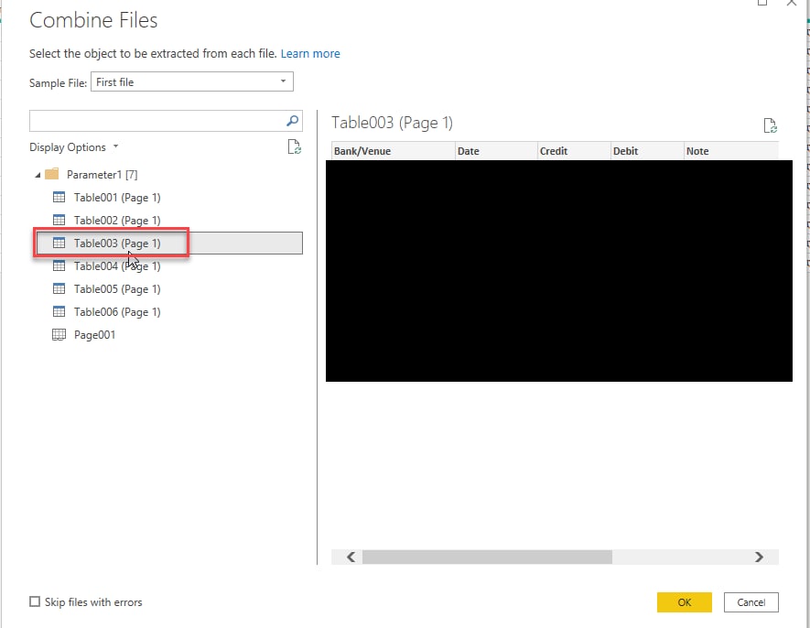Select Table006 (Page 1)
The width and height of the screenshot is (810, 628).
(117, 311)
